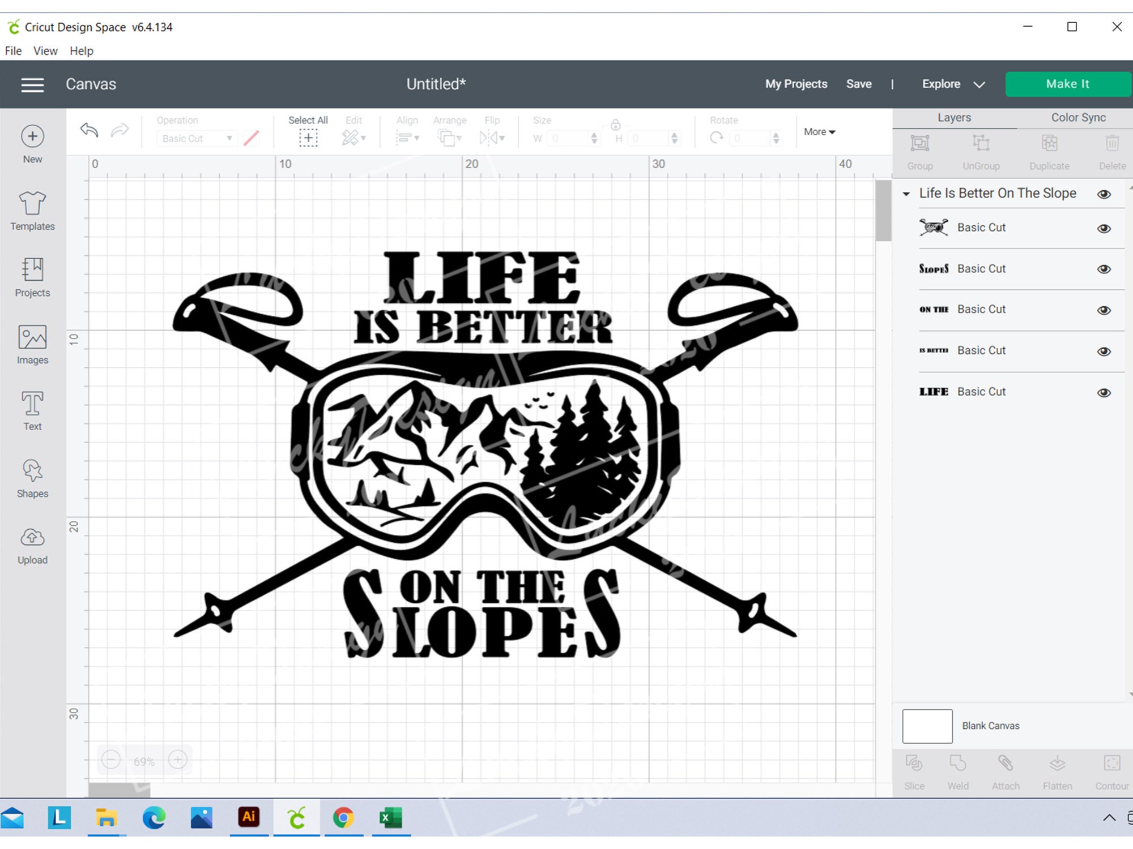Switch to the Color Sync tab

pos(1077,117)
